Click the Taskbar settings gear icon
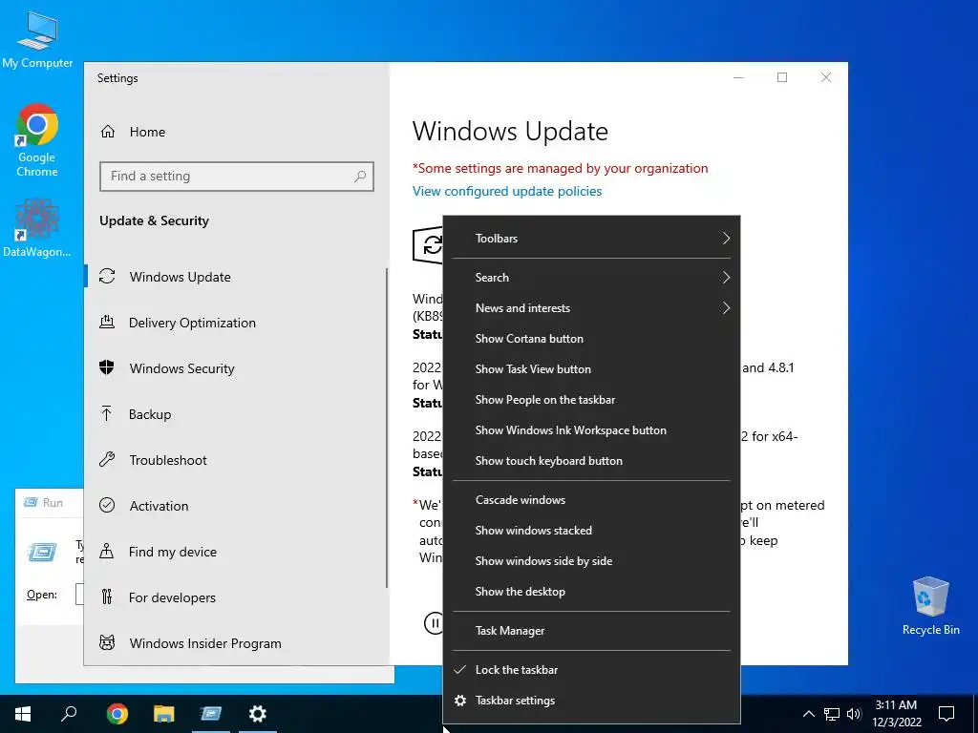 point(460,700)
